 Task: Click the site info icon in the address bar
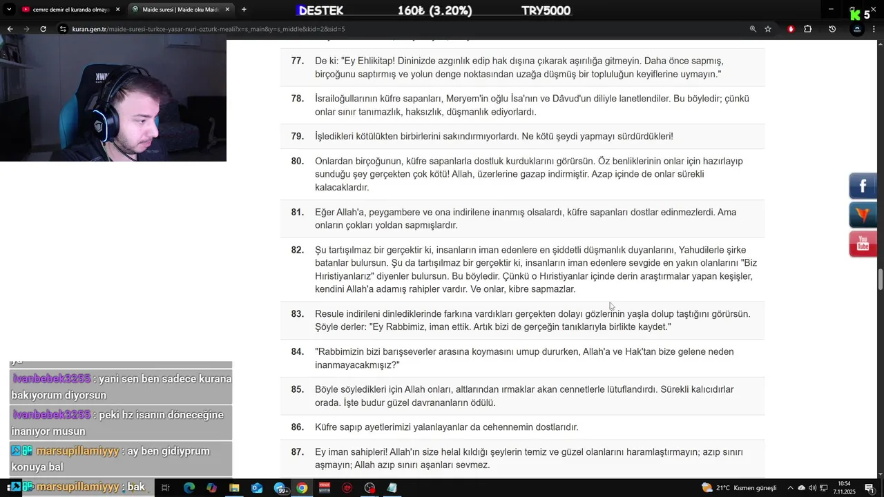click(x=63, y=29)
